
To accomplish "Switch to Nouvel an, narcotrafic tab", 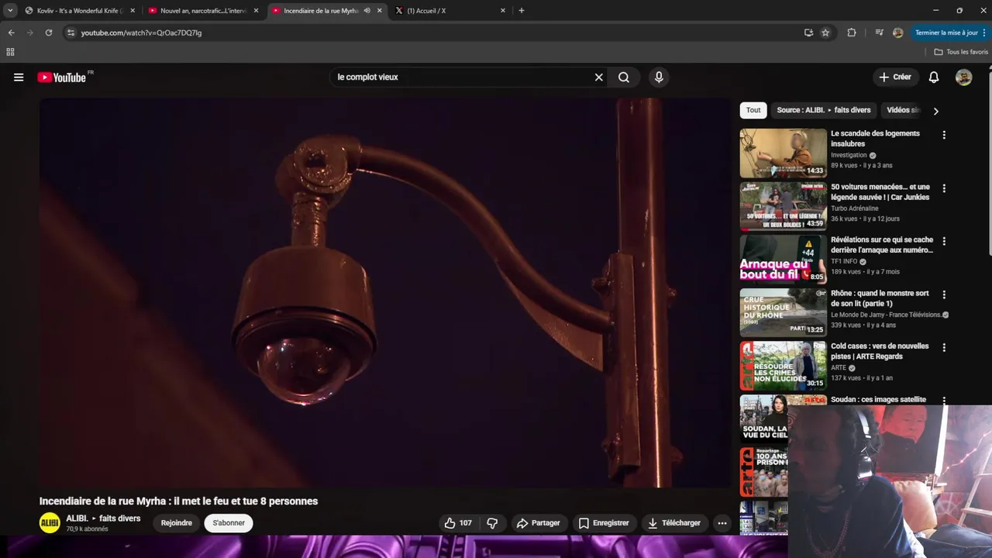I will tap(203, 11).
